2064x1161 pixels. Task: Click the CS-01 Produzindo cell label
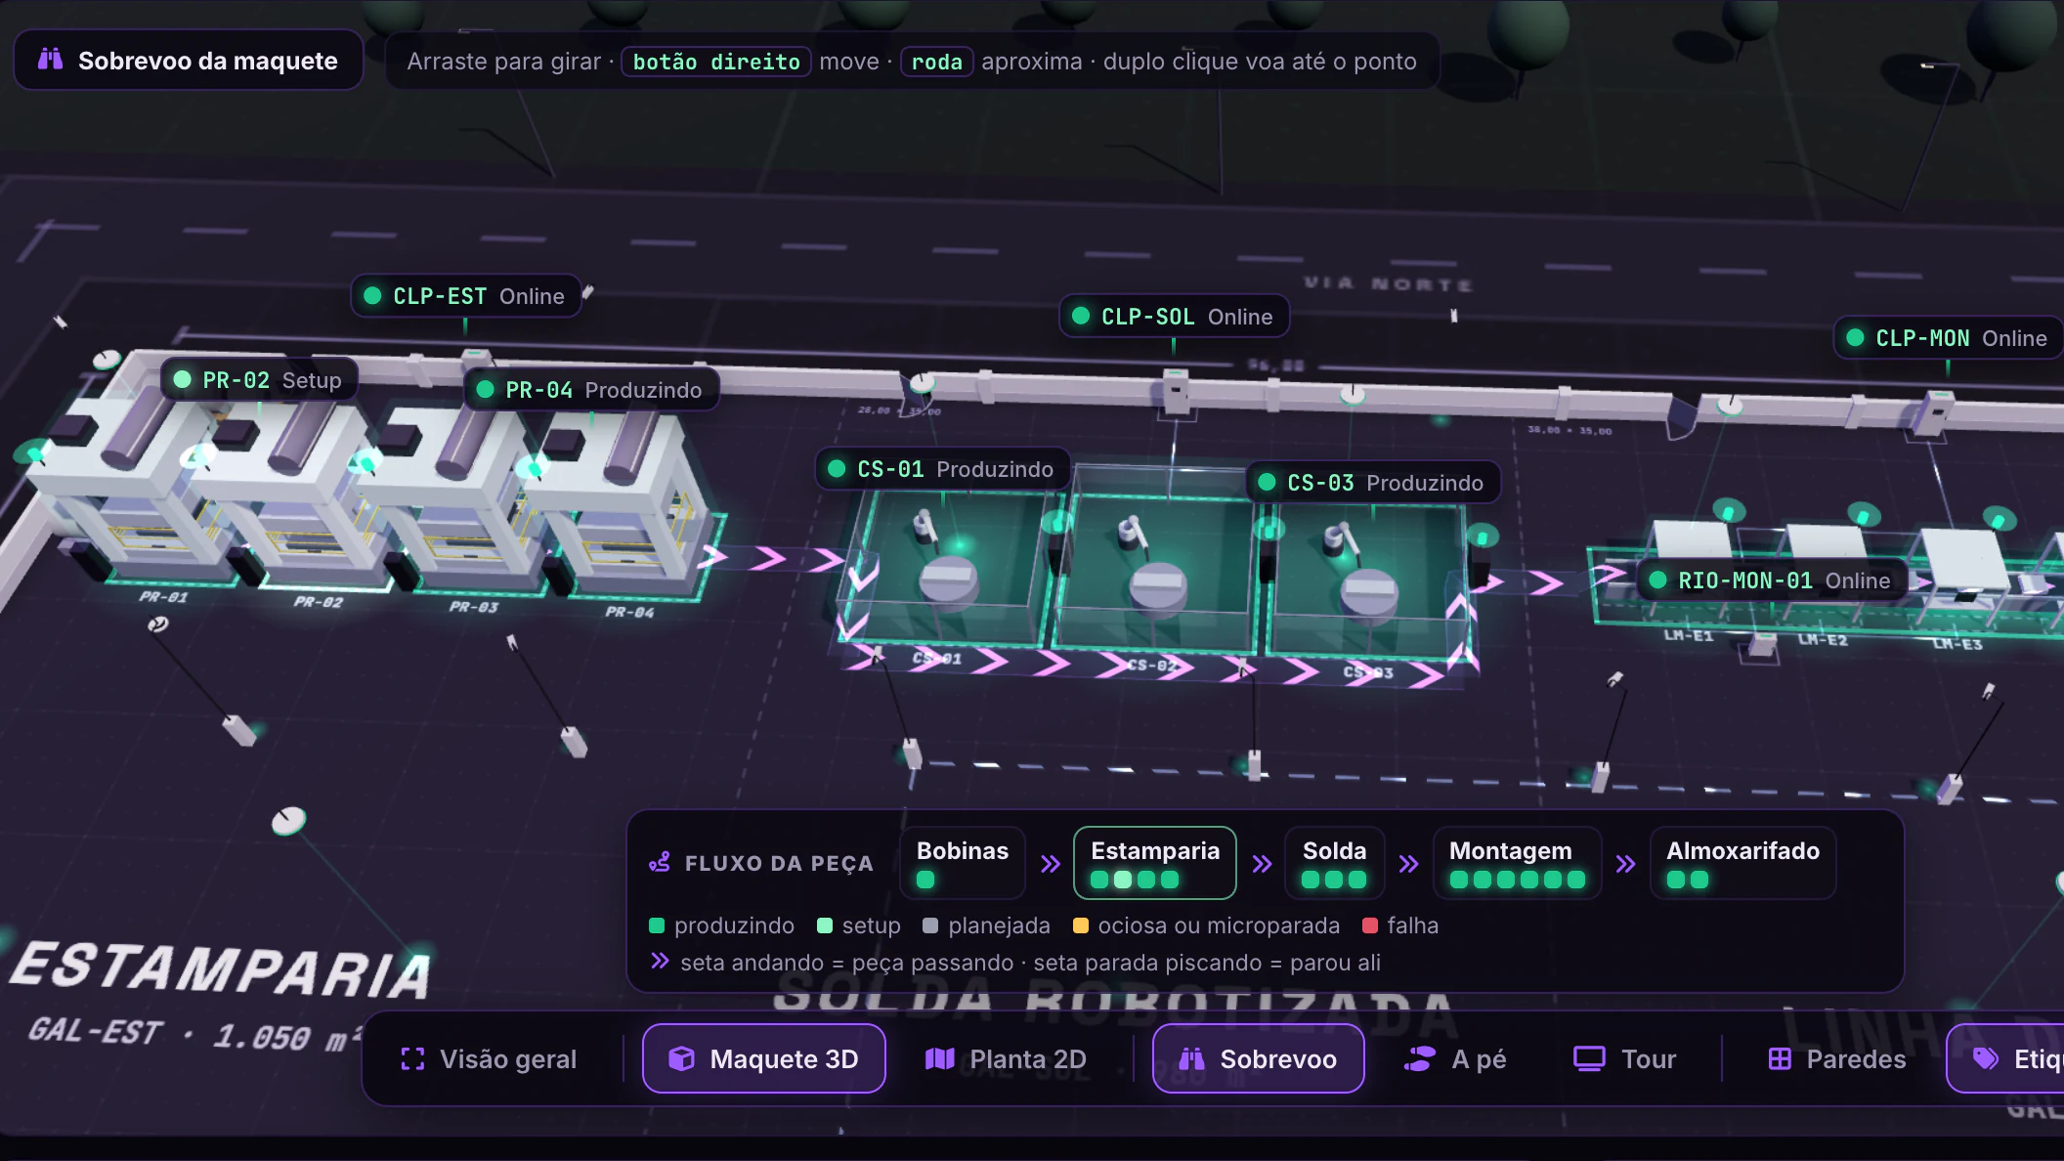tap(943, 469)
